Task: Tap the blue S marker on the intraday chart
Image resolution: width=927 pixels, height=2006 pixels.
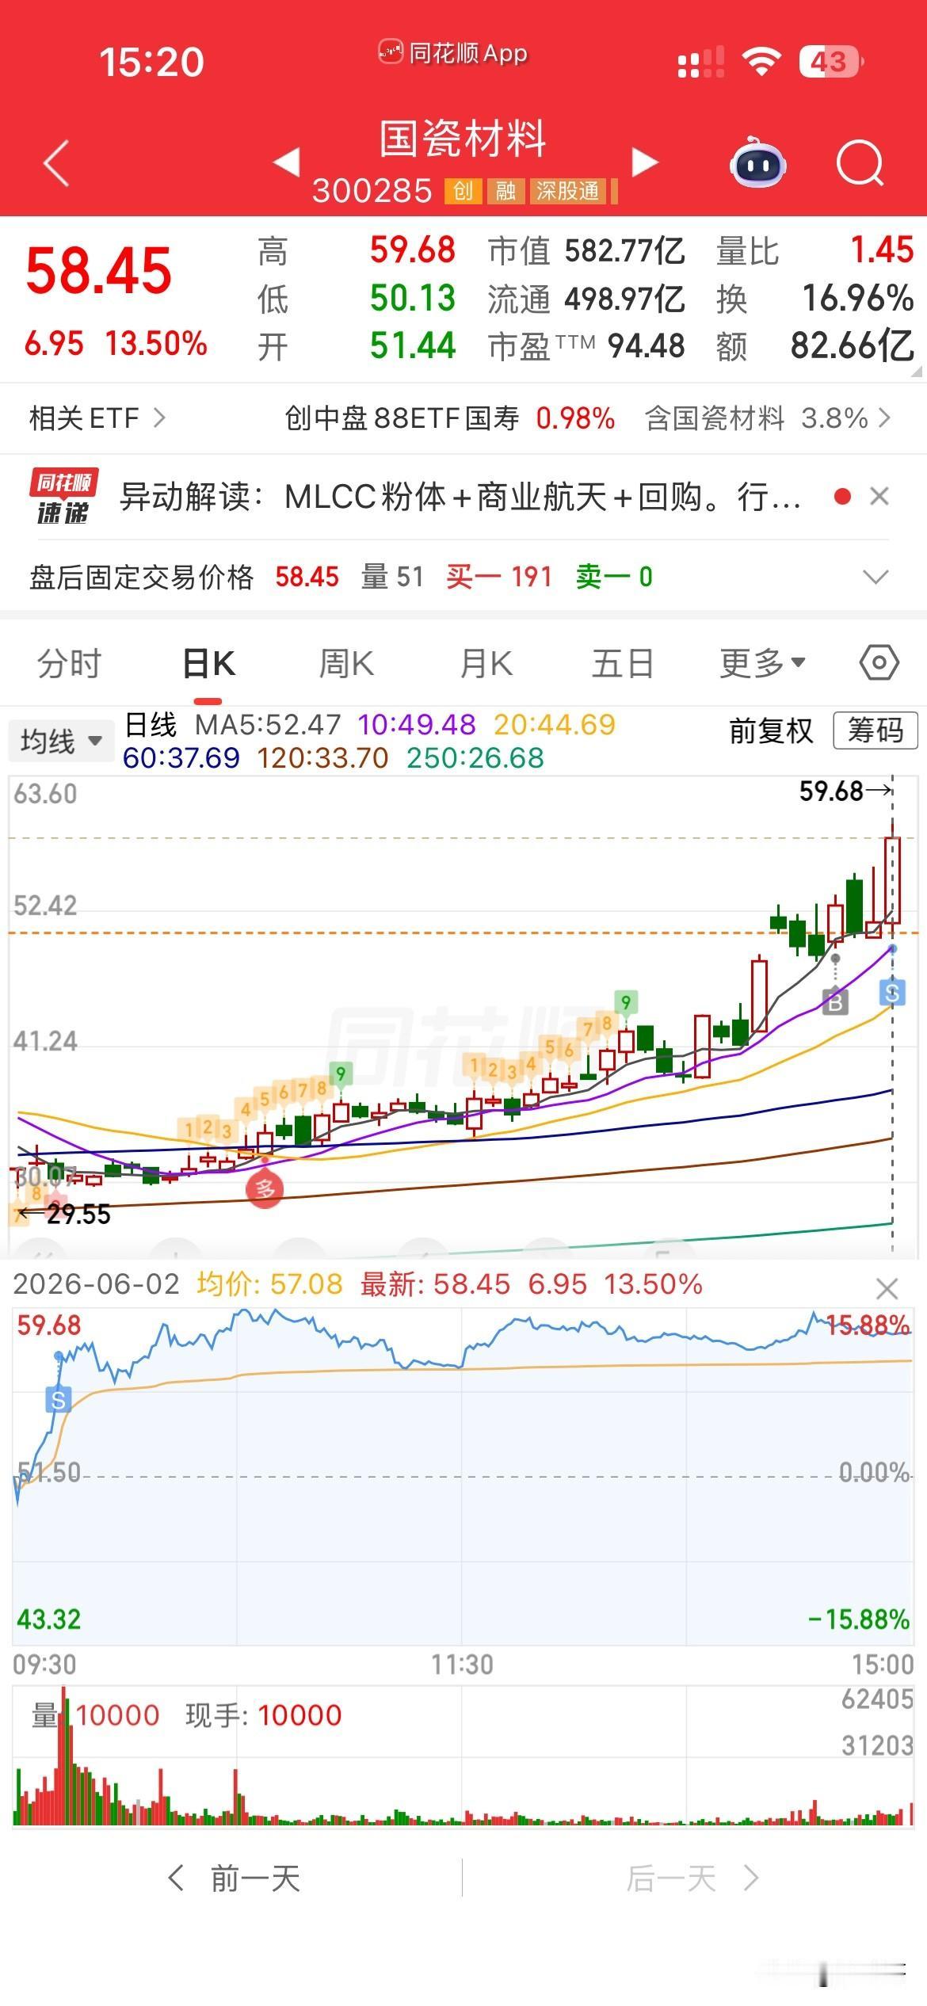Action: [59, 1401]
